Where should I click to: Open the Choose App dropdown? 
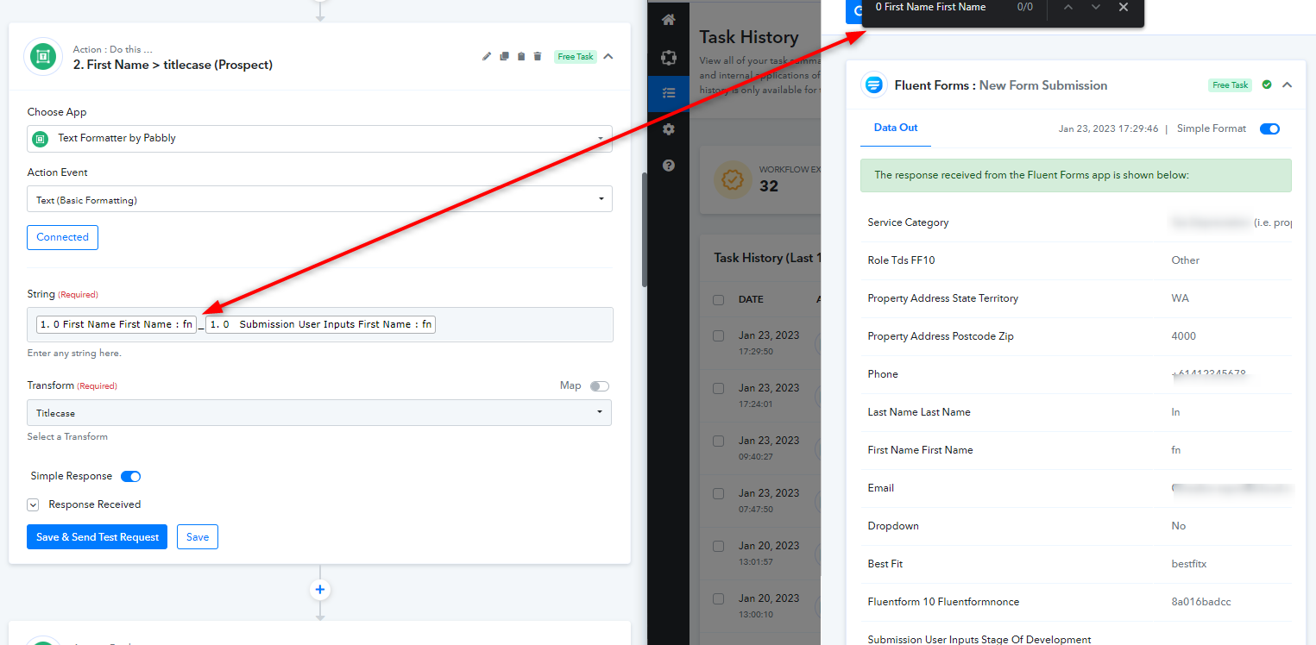click(x=319, y=138)
